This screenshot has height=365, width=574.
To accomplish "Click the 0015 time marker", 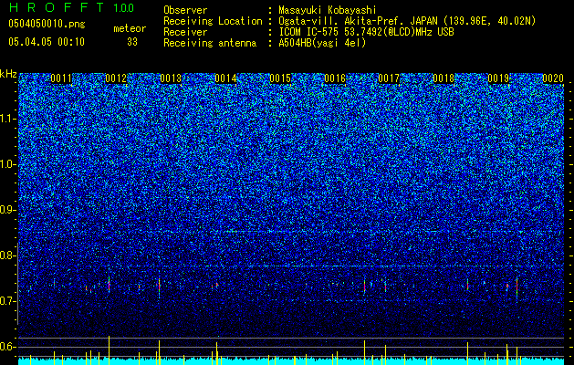I will (280, 78).
